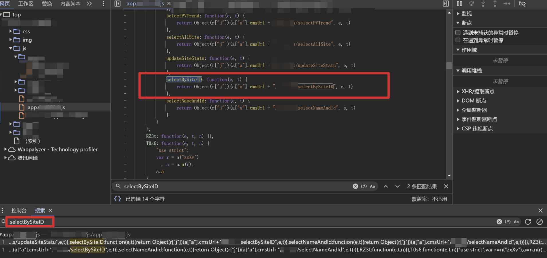Clear the global search input
The height and width of the screenshot is (258, 547).
tap(499, 222)
